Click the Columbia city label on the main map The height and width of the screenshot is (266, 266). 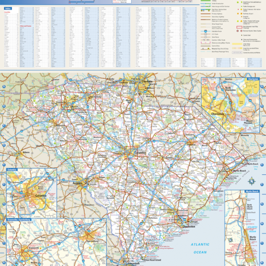pos(140,153)
